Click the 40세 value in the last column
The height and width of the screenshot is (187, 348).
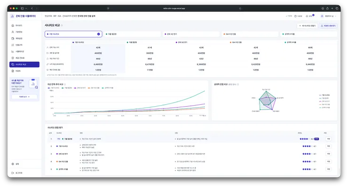pos(310,48)
